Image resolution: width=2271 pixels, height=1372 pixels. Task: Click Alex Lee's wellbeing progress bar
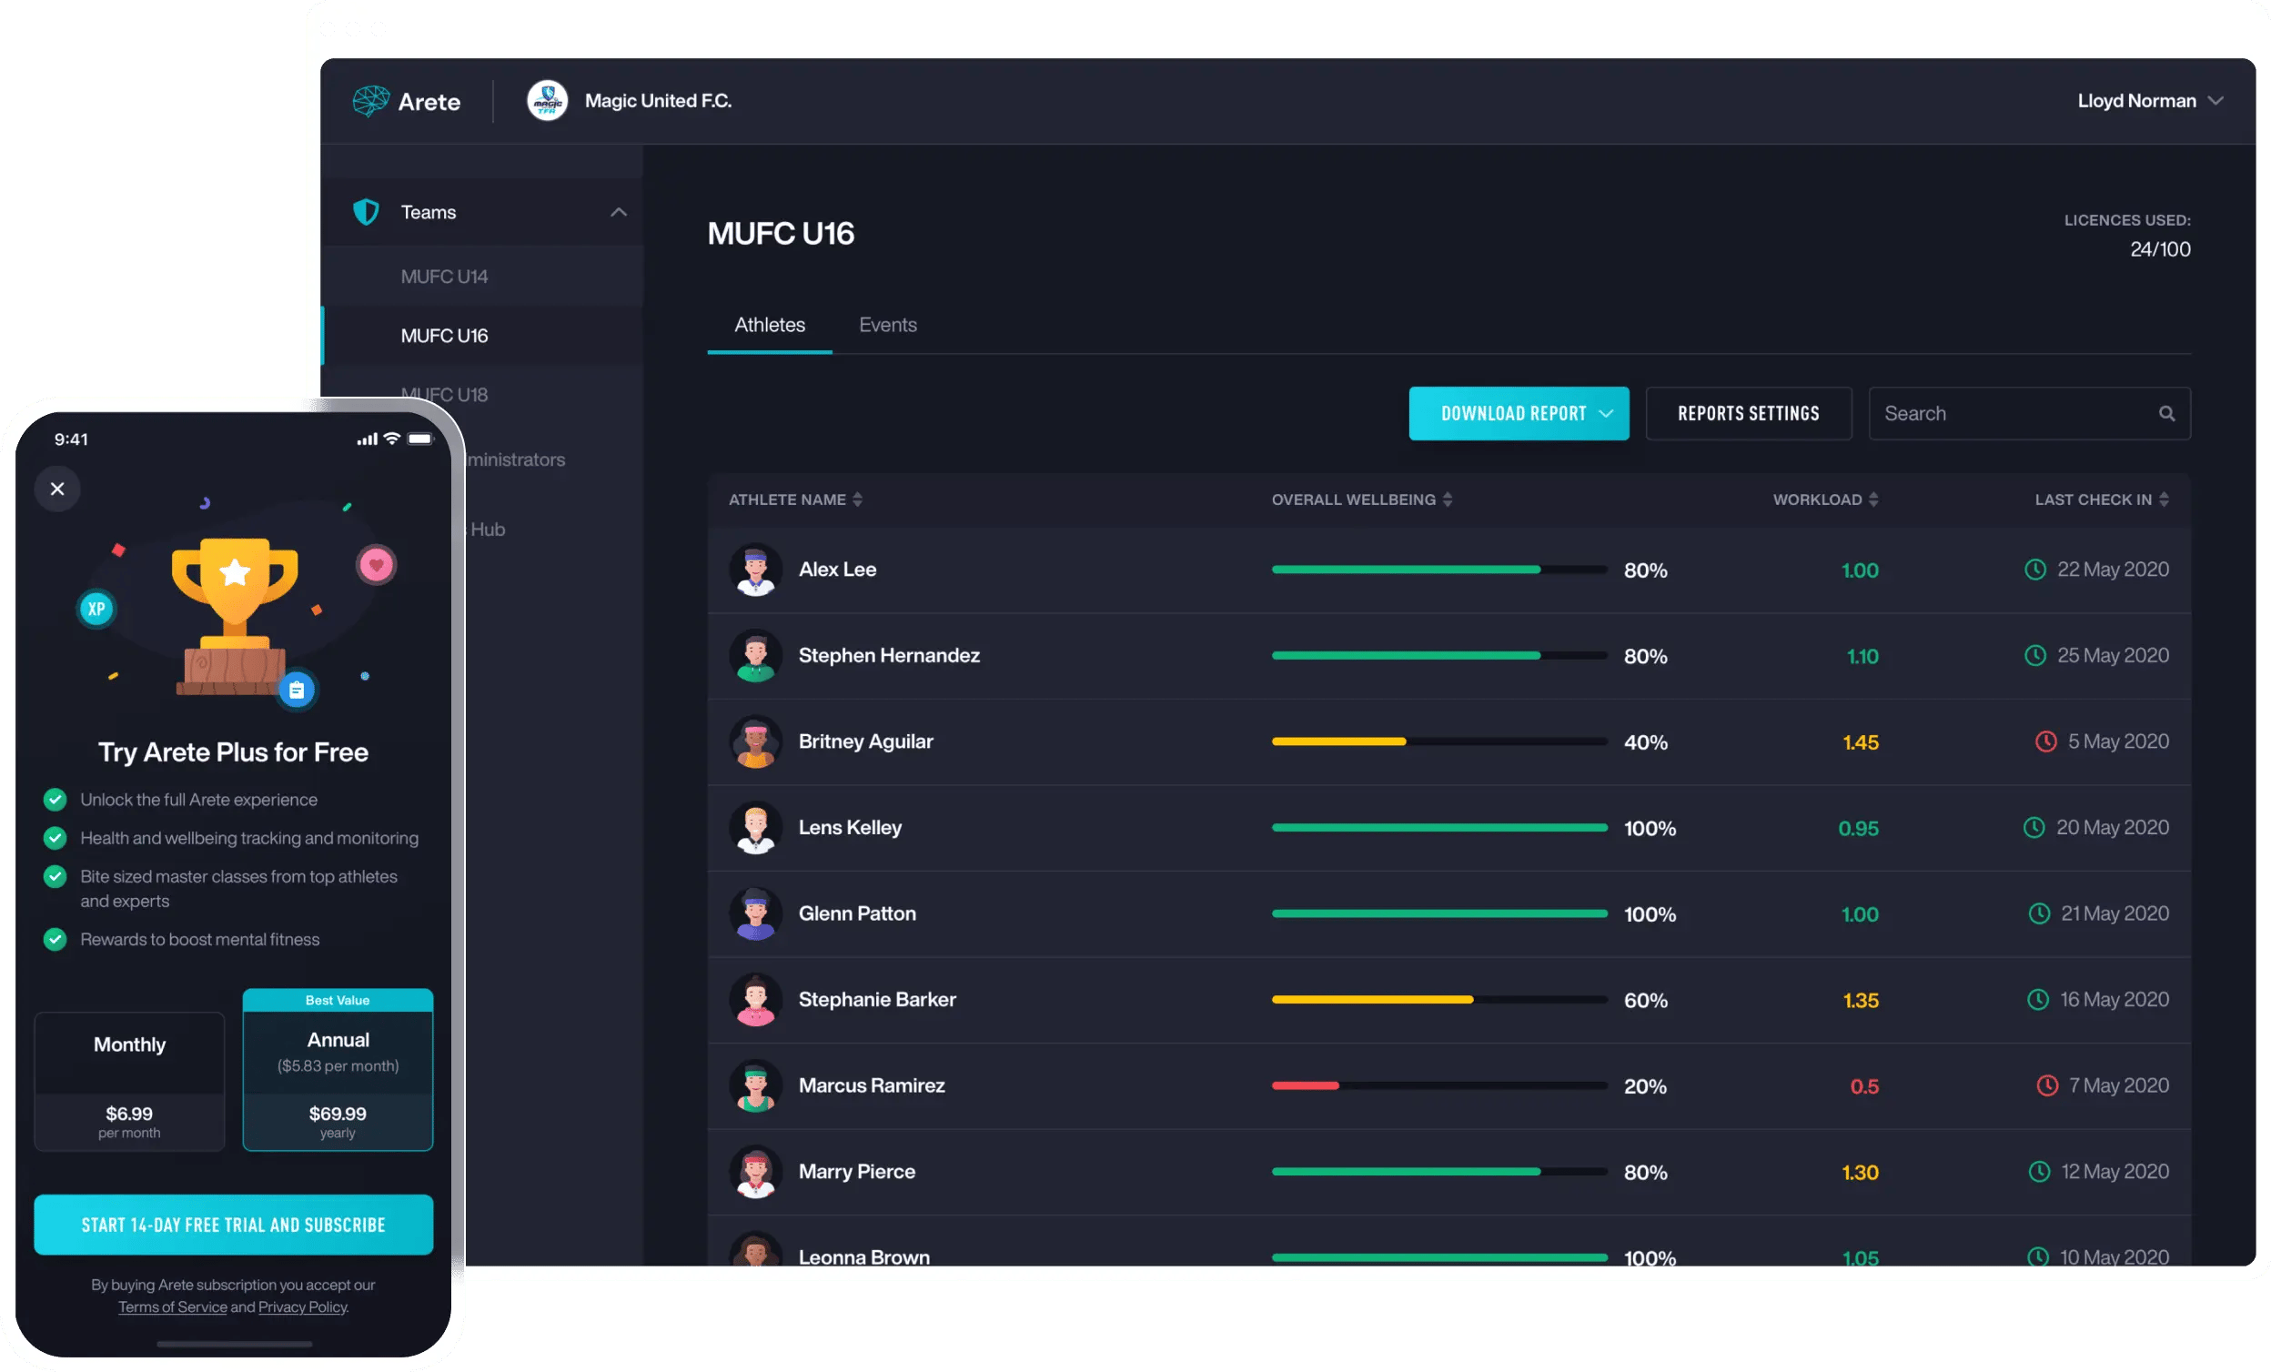pos(1439,570)
